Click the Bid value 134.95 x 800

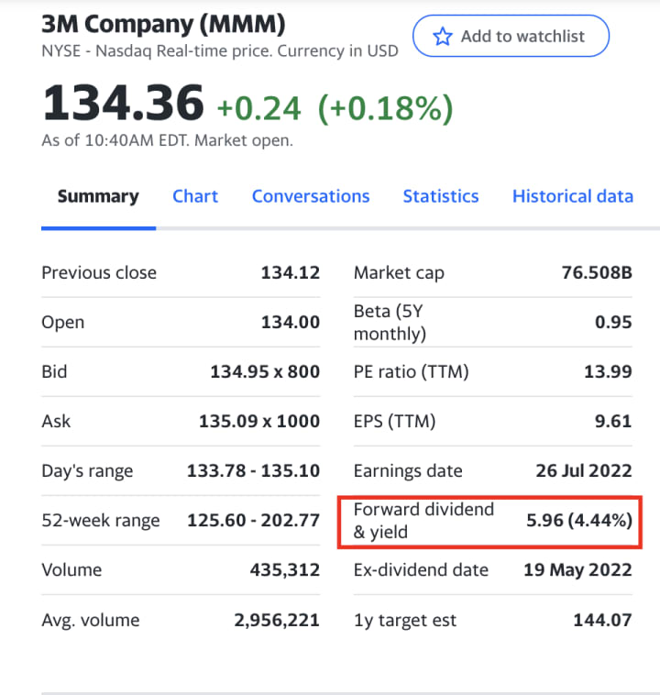(x=265, y=372)
